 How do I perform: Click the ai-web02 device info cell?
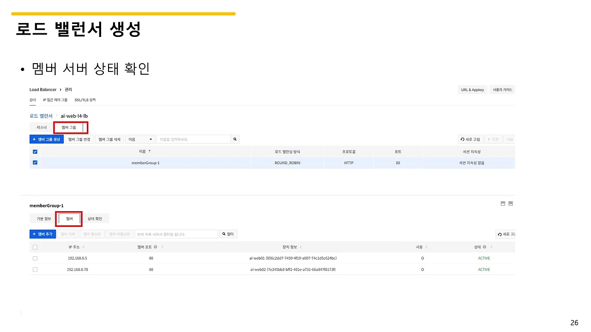pos(293,269)
